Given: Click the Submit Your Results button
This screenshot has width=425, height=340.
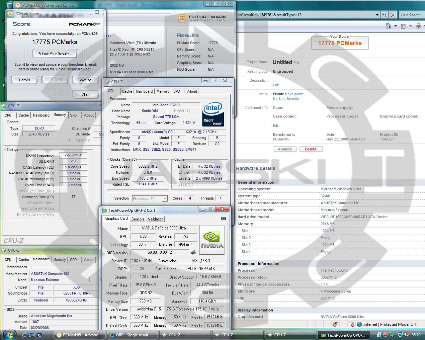Looking at the screenshot, I should click(55, 54).
